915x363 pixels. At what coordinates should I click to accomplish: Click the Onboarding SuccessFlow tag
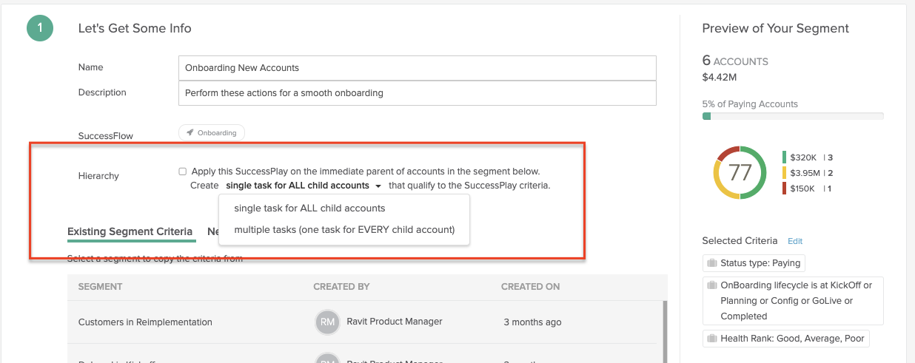pyautogui.click(x=212, y=133)
